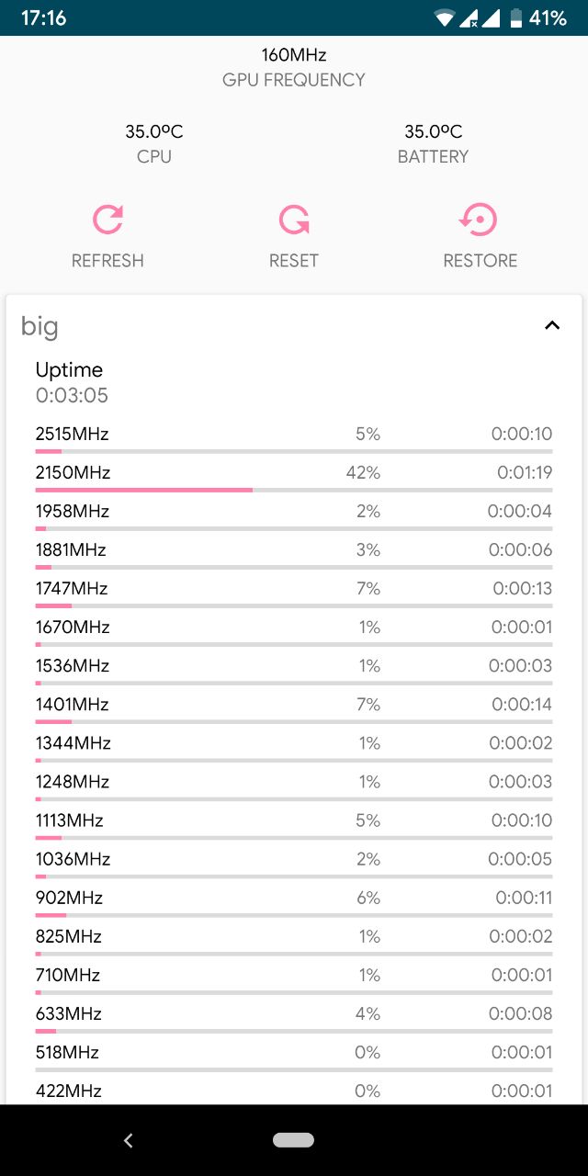This screenshot has height=1176, width=588.
Task: Select the 1747MHz frequency row
Action: pos(294,593)
